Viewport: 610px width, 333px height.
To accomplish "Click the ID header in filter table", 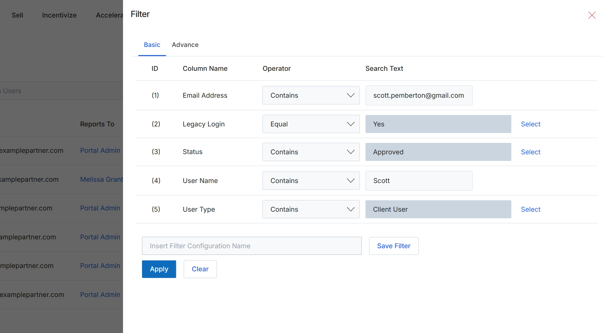I will [155, 68].
